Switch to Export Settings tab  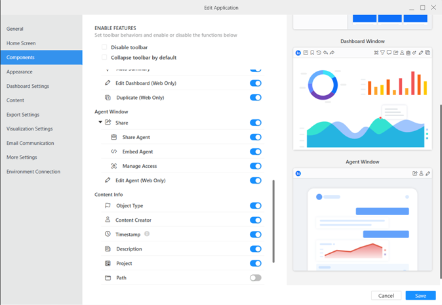pos(23,115)
